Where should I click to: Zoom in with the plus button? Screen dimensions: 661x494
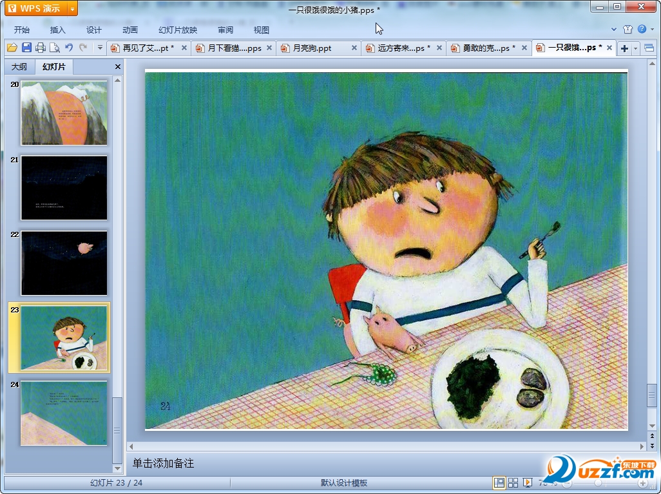coord(643,483)
